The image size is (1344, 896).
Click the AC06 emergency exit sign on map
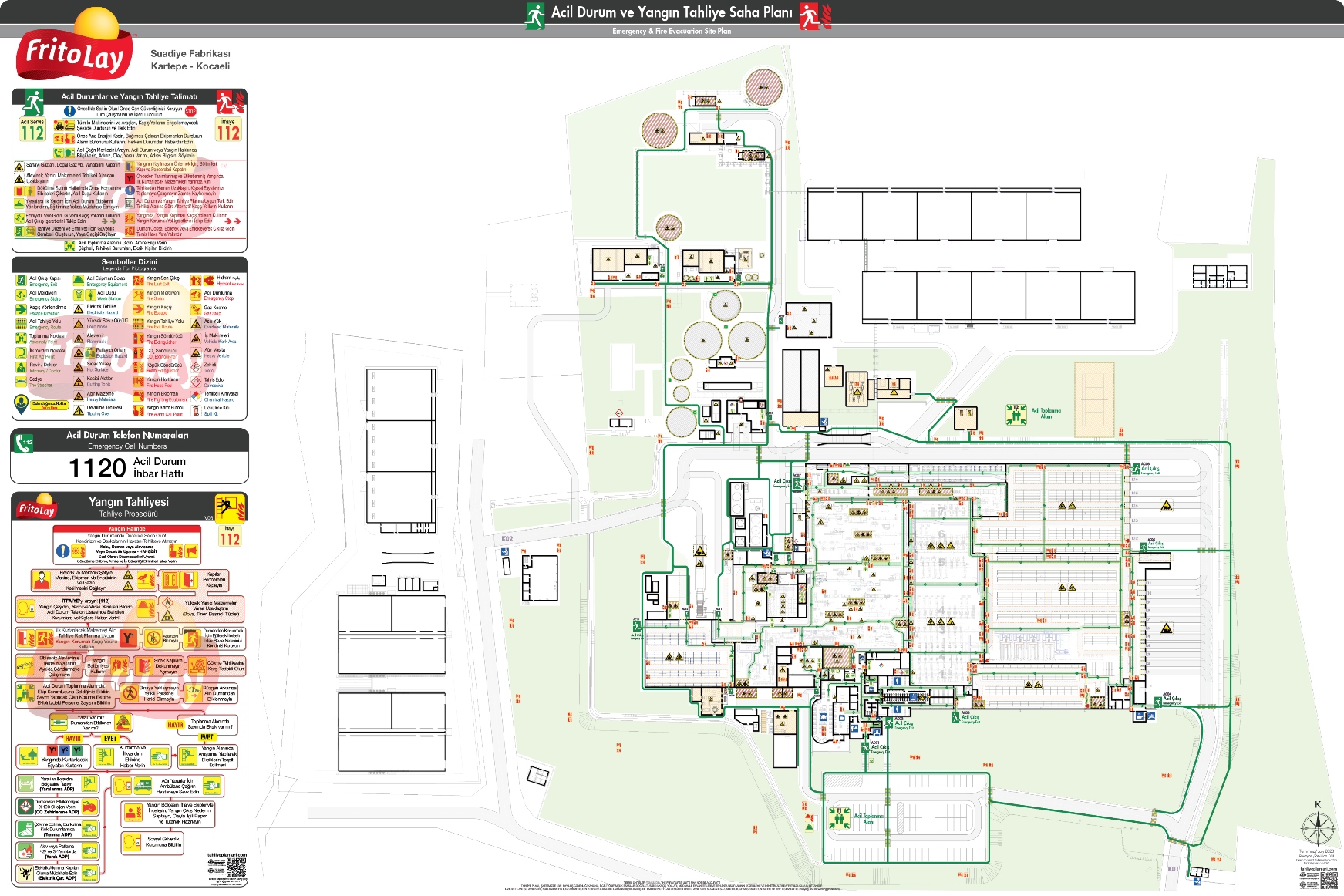coord(1136,469)
